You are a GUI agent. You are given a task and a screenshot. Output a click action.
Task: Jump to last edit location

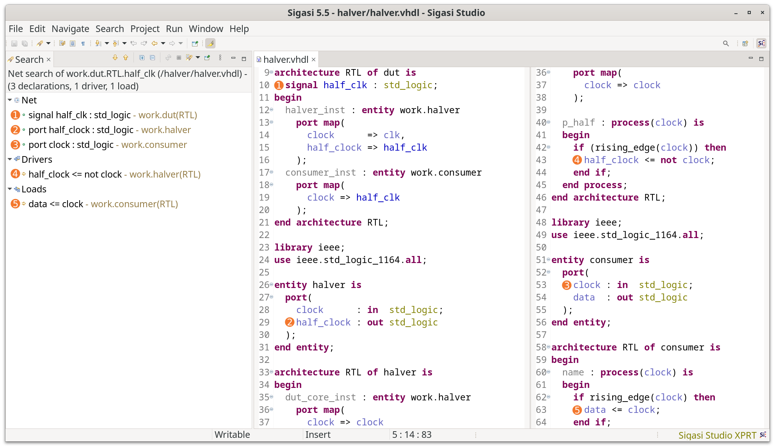tap(133, 43)
